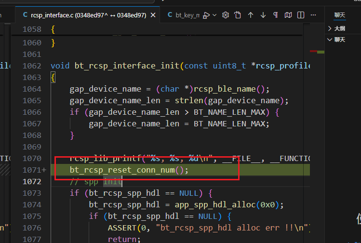Select the 聊天 panel tab
The width and height of the screenshot is (361, 243).
pyautogui.click(x=340, y=15)
